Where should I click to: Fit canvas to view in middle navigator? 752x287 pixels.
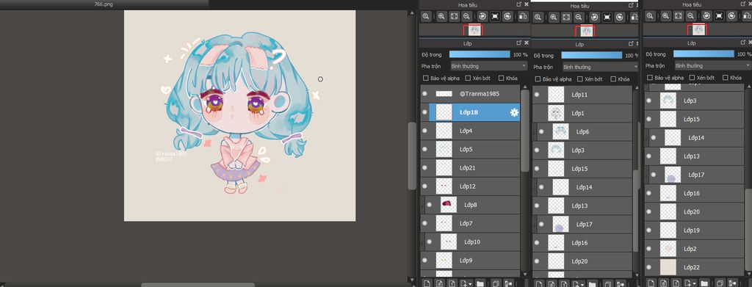[x=566, y=17]
